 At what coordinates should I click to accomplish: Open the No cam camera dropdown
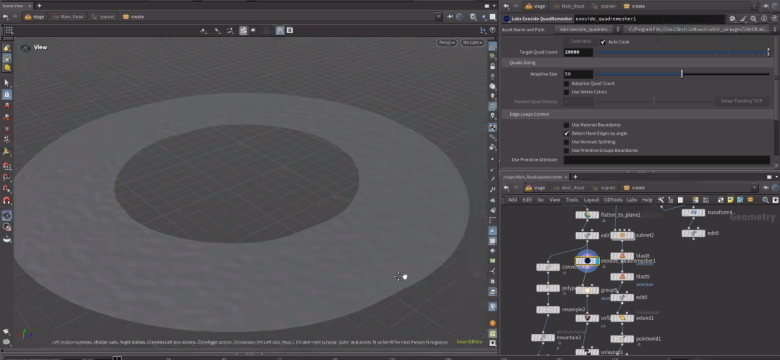(x=472, y=43)
